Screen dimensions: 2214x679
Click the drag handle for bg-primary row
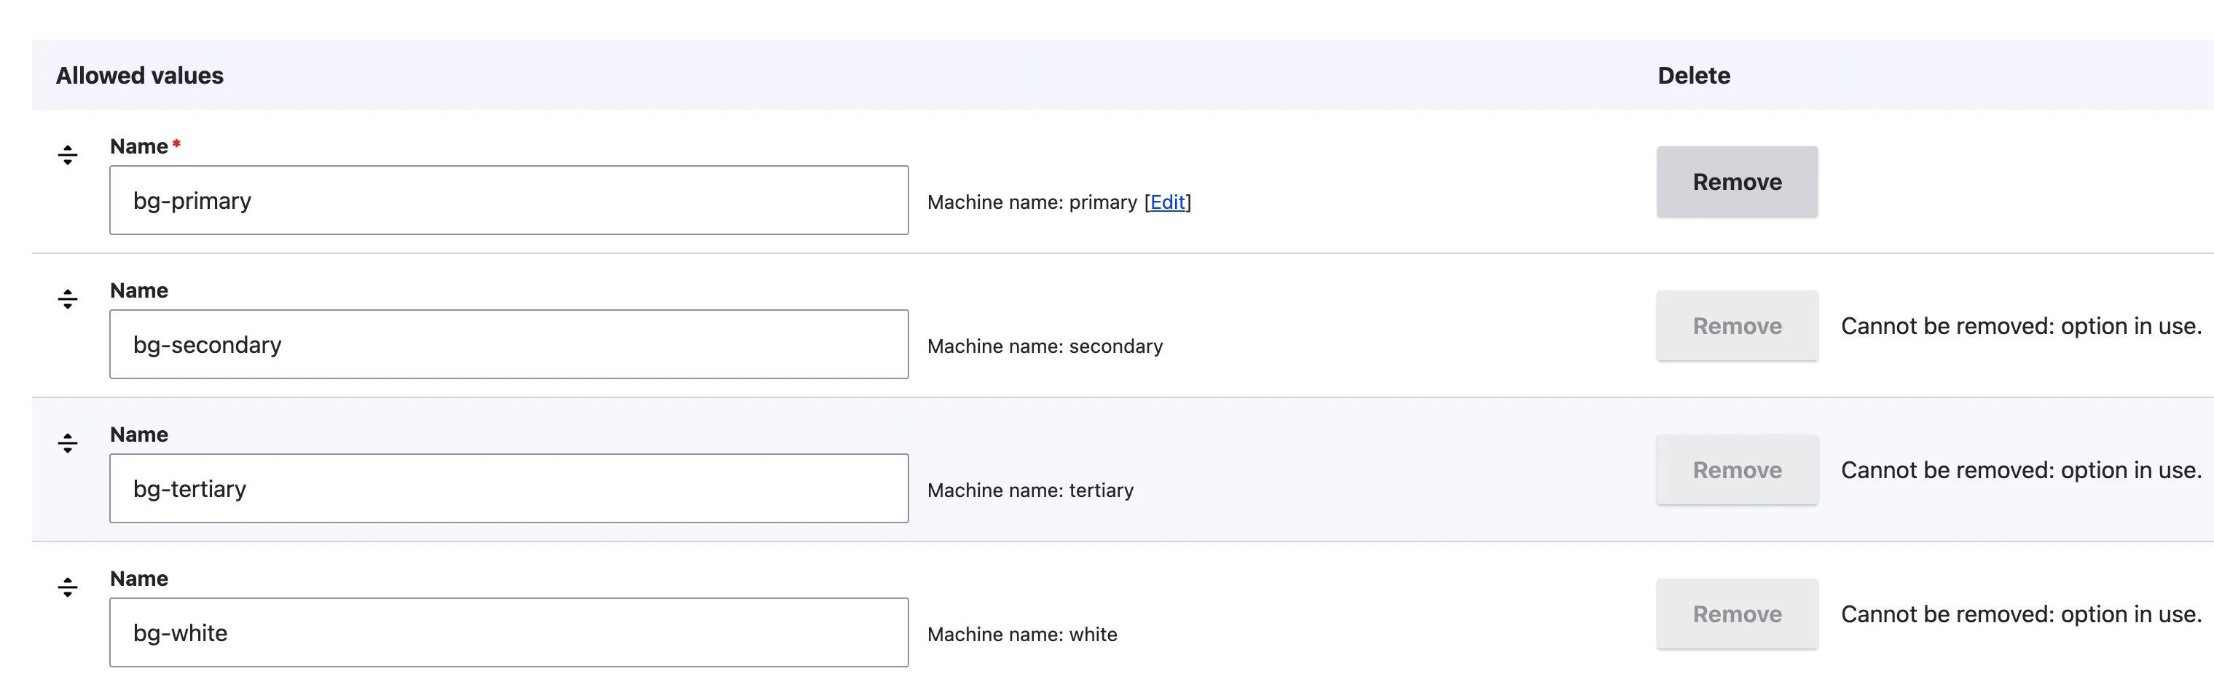click(x=68, y=155)
